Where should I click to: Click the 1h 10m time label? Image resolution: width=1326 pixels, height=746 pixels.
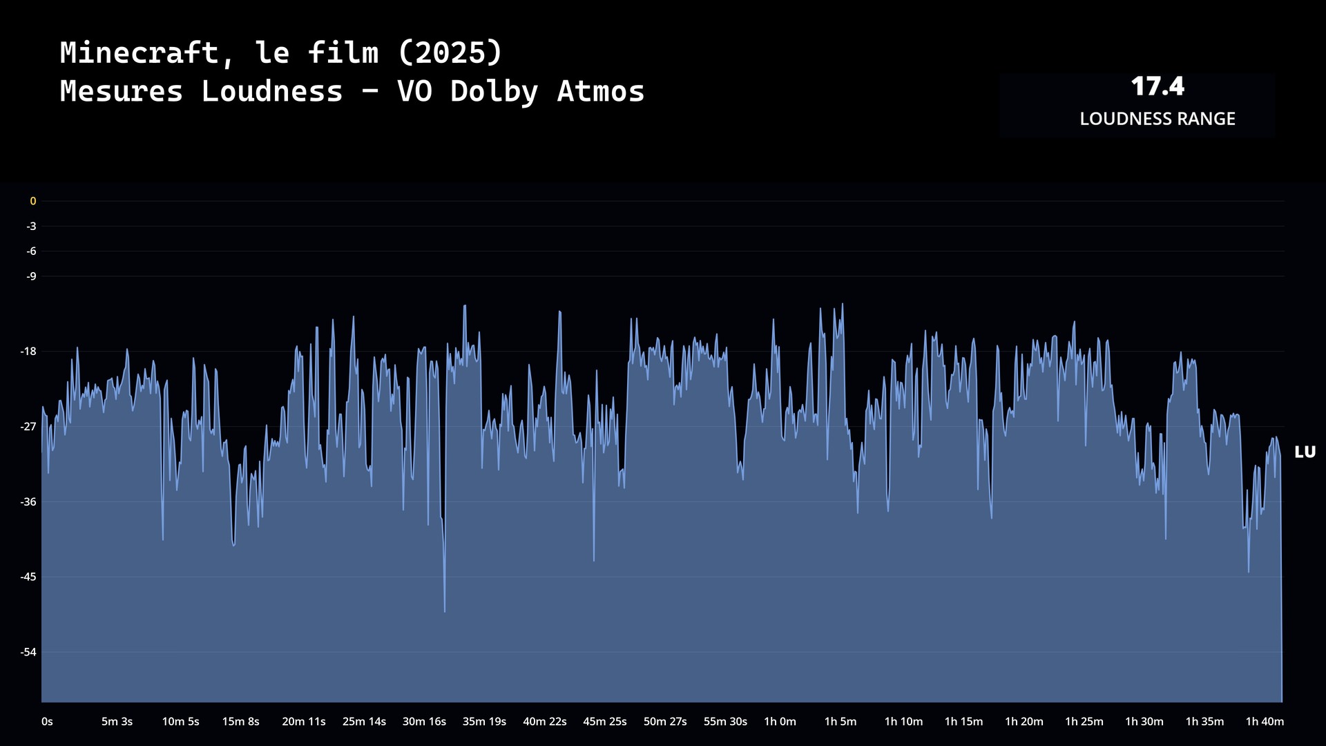coord(903,722)
